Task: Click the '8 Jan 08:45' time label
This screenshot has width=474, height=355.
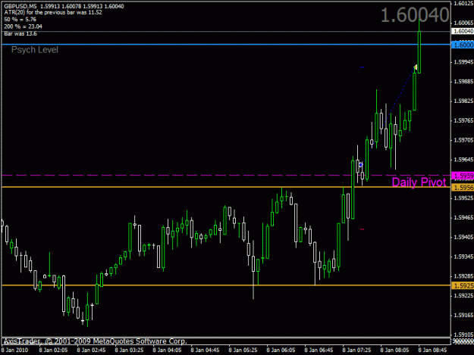Action: pyautogui.click(x=432, y=350)
